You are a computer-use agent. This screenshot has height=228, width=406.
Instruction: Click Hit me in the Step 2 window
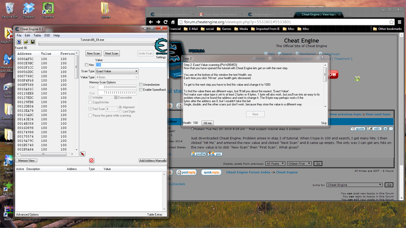(208, 123)
